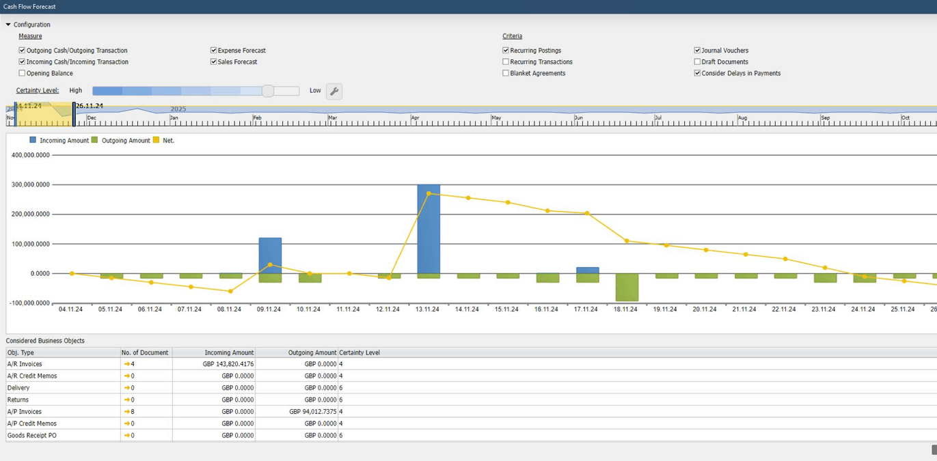The height and width of the screenshot is (461, 937).
Task: Select the A/R Invoices row label
Action: 25,364
